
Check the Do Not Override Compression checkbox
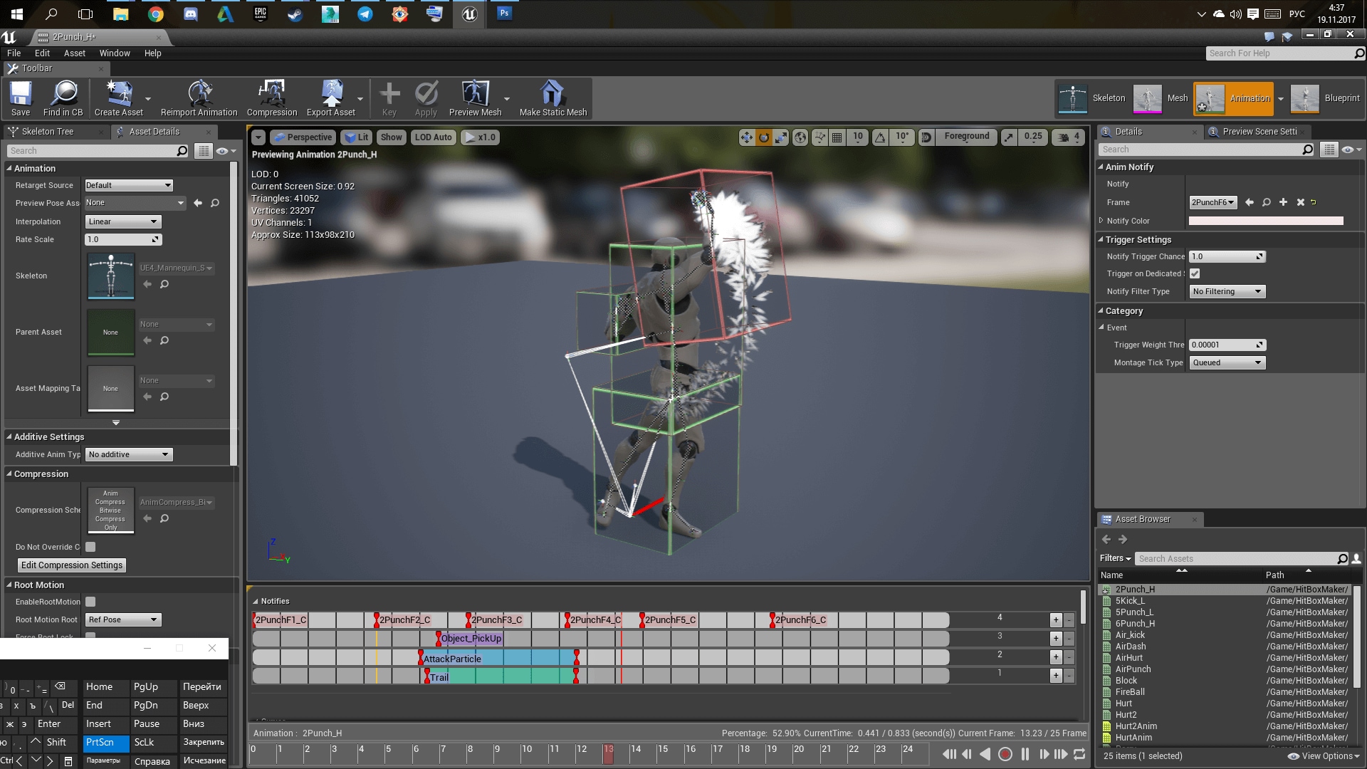[90, 547]
